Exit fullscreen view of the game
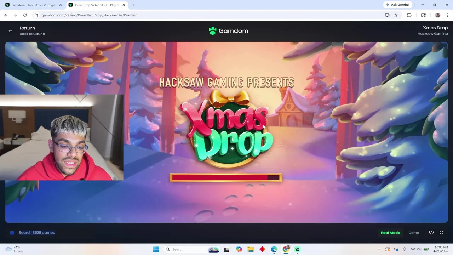453x255 pixels. point(441,233)
